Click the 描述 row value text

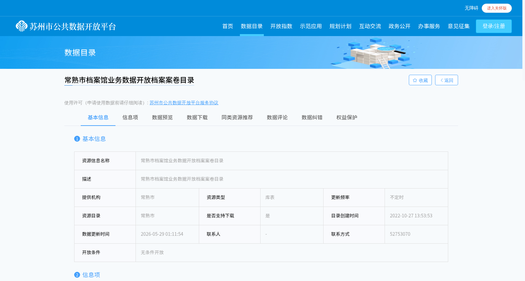(182, 179)
